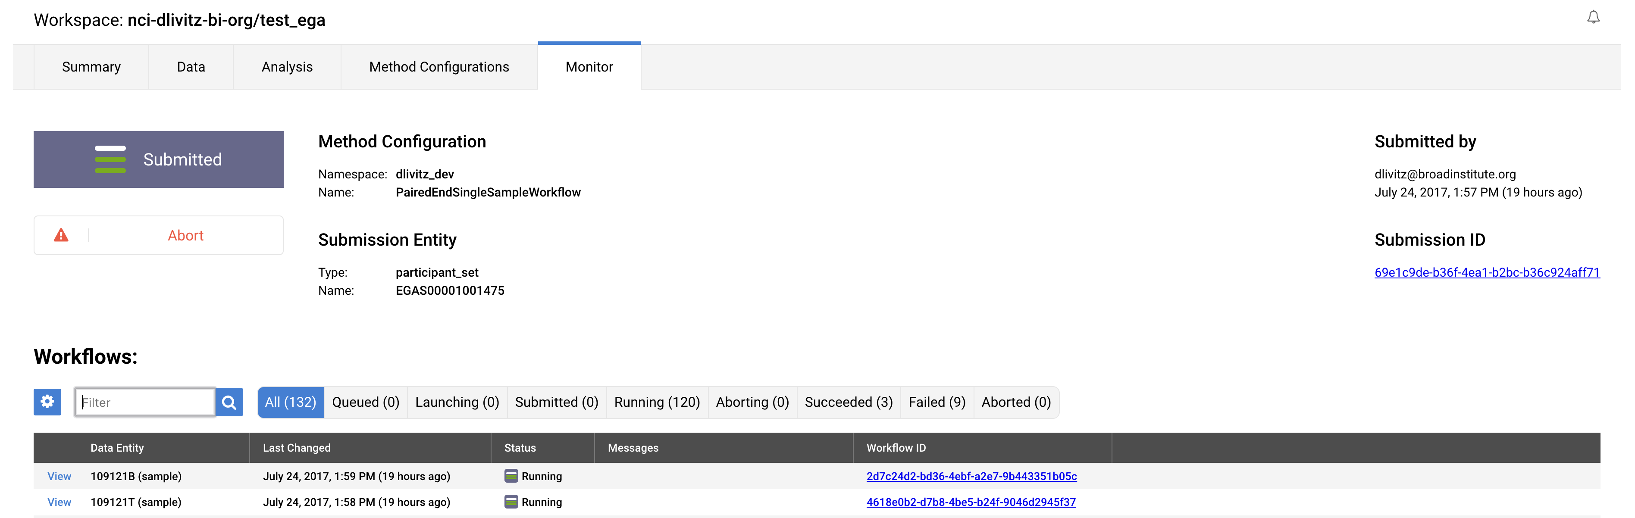Image resolution: width=1635 pixels, height=518 pixels.
Task: Show only Succeeded (3) workflows
Action: 848,402
